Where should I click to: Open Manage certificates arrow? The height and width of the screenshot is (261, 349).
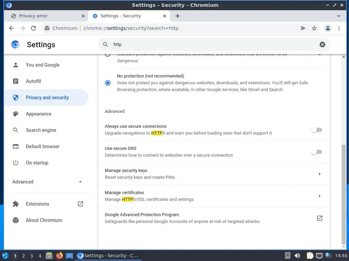pos(320,196)
